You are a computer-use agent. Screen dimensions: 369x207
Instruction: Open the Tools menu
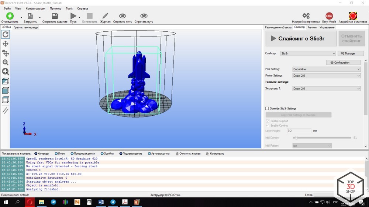click(69, 8)
